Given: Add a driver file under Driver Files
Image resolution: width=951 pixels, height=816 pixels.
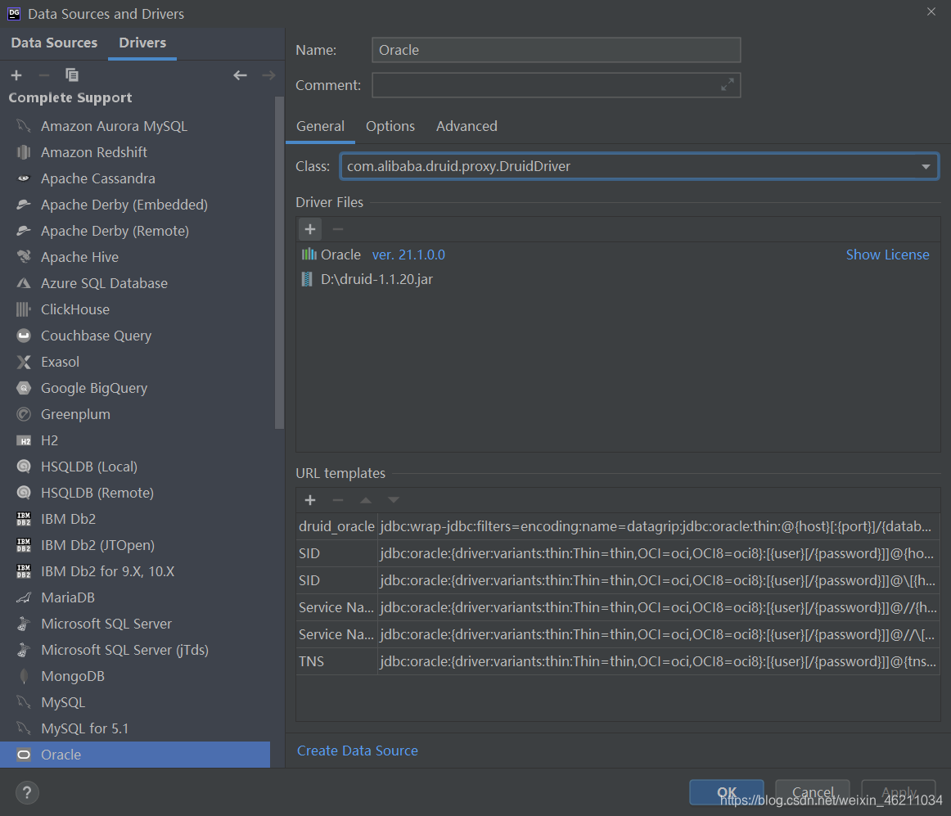Looking at the screenshot, I should (x=310, y=229).
